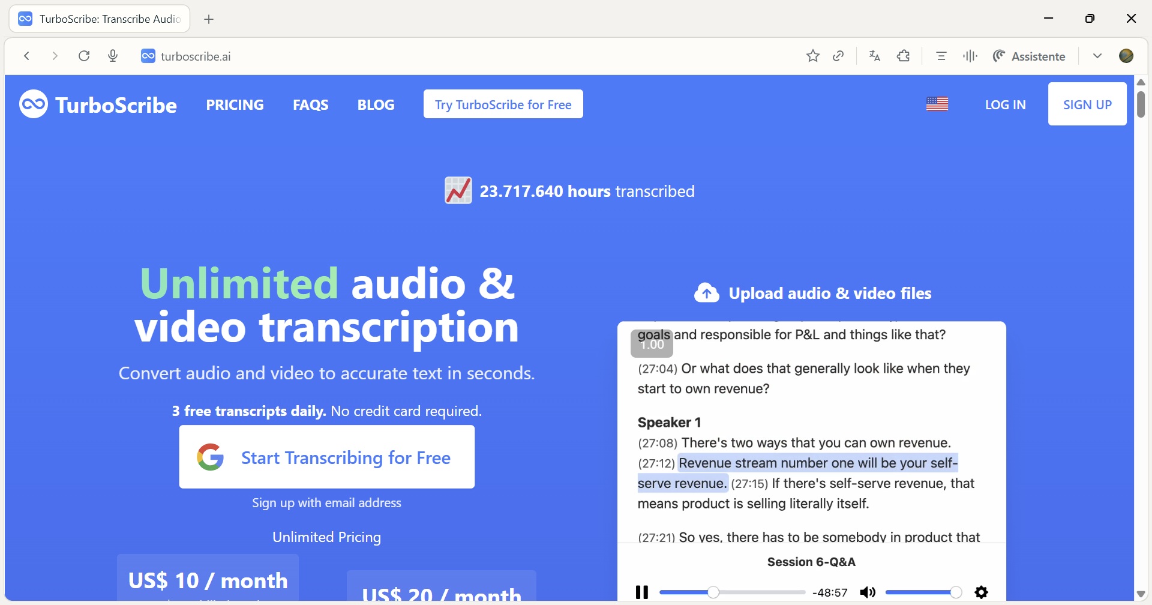Image resolution: width=1152 pixels, height=605 pixels.
Task: Expand the chevron next to Assistente
Action: point(1097,56)
